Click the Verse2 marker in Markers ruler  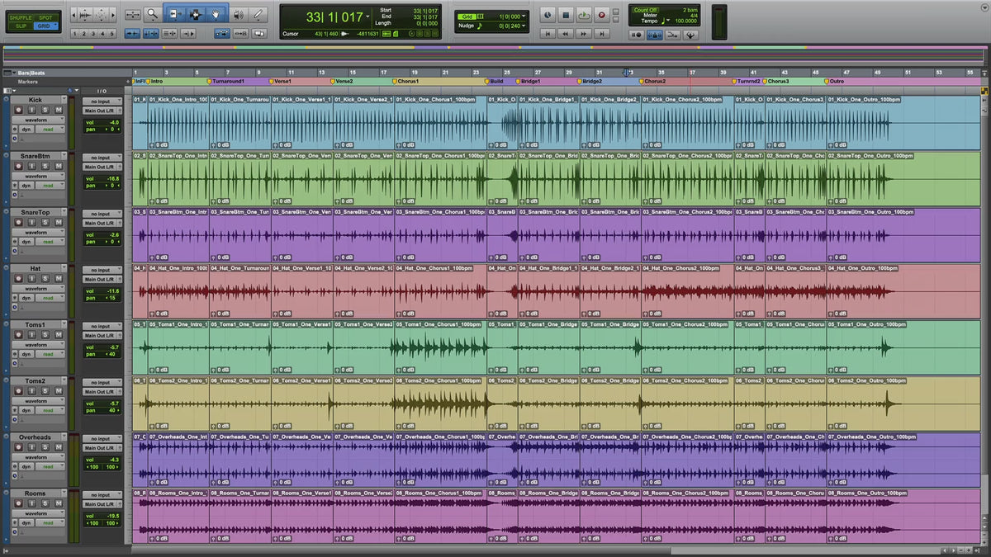coord(344,82)
